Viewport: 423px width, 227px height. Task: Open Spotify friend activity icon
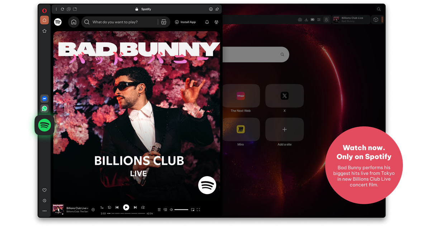coord(217,22)
